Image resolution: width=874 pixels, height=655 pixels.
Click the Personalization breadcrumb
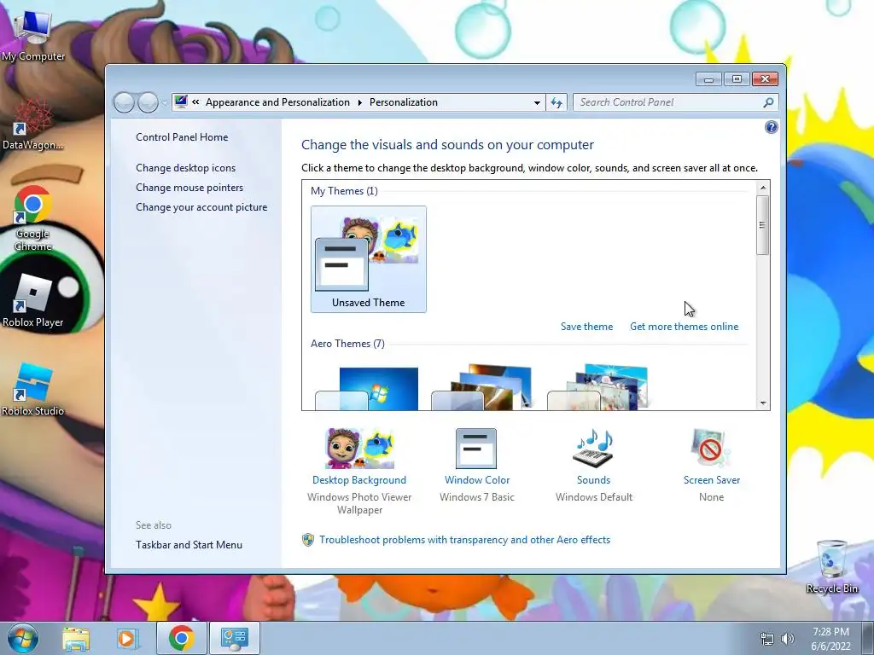404,102
